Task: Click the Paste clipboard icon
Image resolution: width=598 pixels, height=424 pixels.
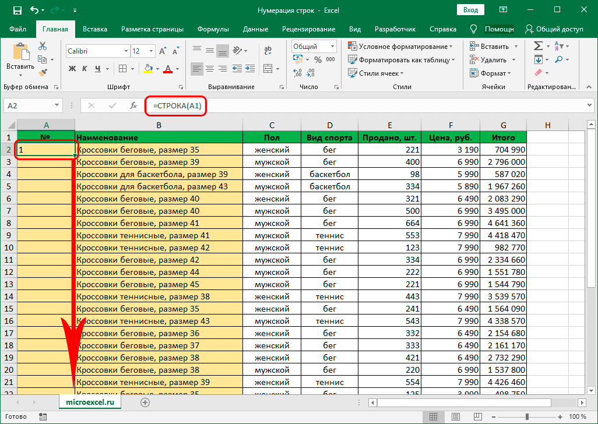Action: [x=20, y=52]
